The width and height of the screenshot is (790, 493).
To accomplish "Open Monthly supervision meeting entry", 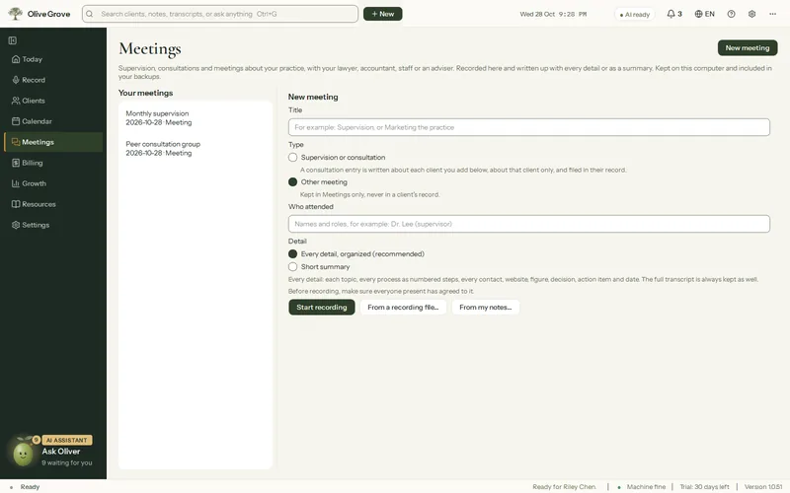I will (196, 118).
